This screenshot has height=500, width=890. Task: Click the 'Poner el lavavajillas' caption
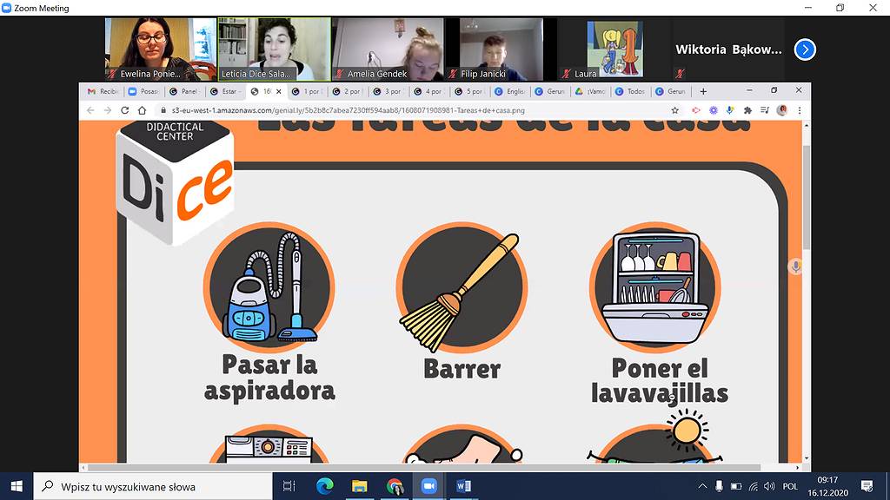point(660,381)
